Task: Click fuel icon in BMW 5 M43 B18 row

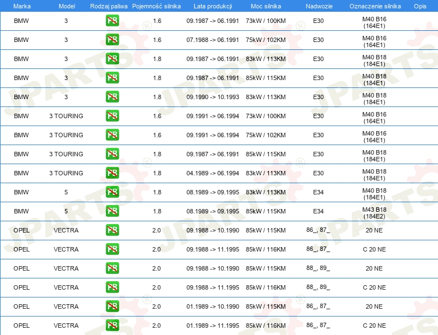Action: coord(112,211)
